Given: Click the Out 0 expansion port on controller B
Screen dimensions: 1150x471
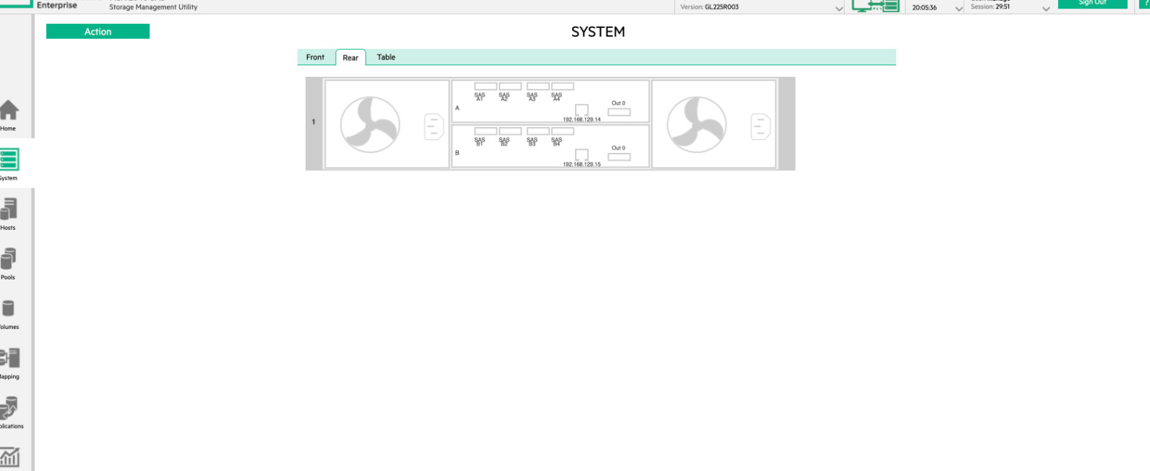Looking at the screenshot, I should pyautogui.click(x=619, y=157).
